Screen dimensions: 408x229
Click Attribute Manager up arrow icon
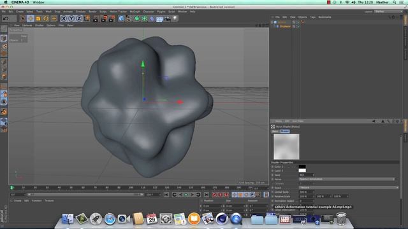point(382,121)
